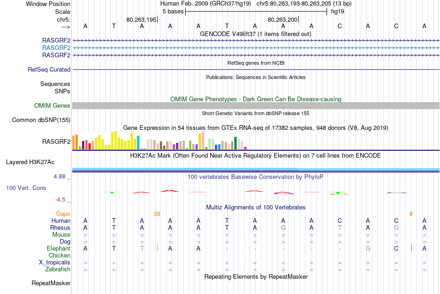Click the RepeatMasker track label
Screen dimensions: 440x294
click(x=51, y=283)
